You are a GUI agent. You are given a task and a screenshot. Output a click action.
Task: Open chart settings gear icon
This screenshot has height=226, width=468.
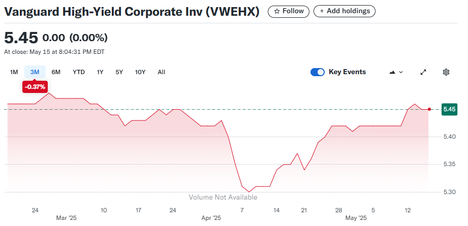click(446, 72)
